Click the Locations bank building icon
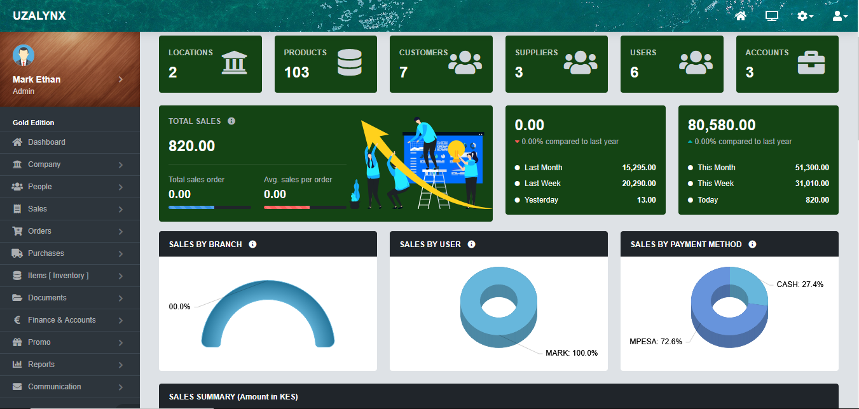This screenshot has height=409, width=859. (x=234, y=64)
